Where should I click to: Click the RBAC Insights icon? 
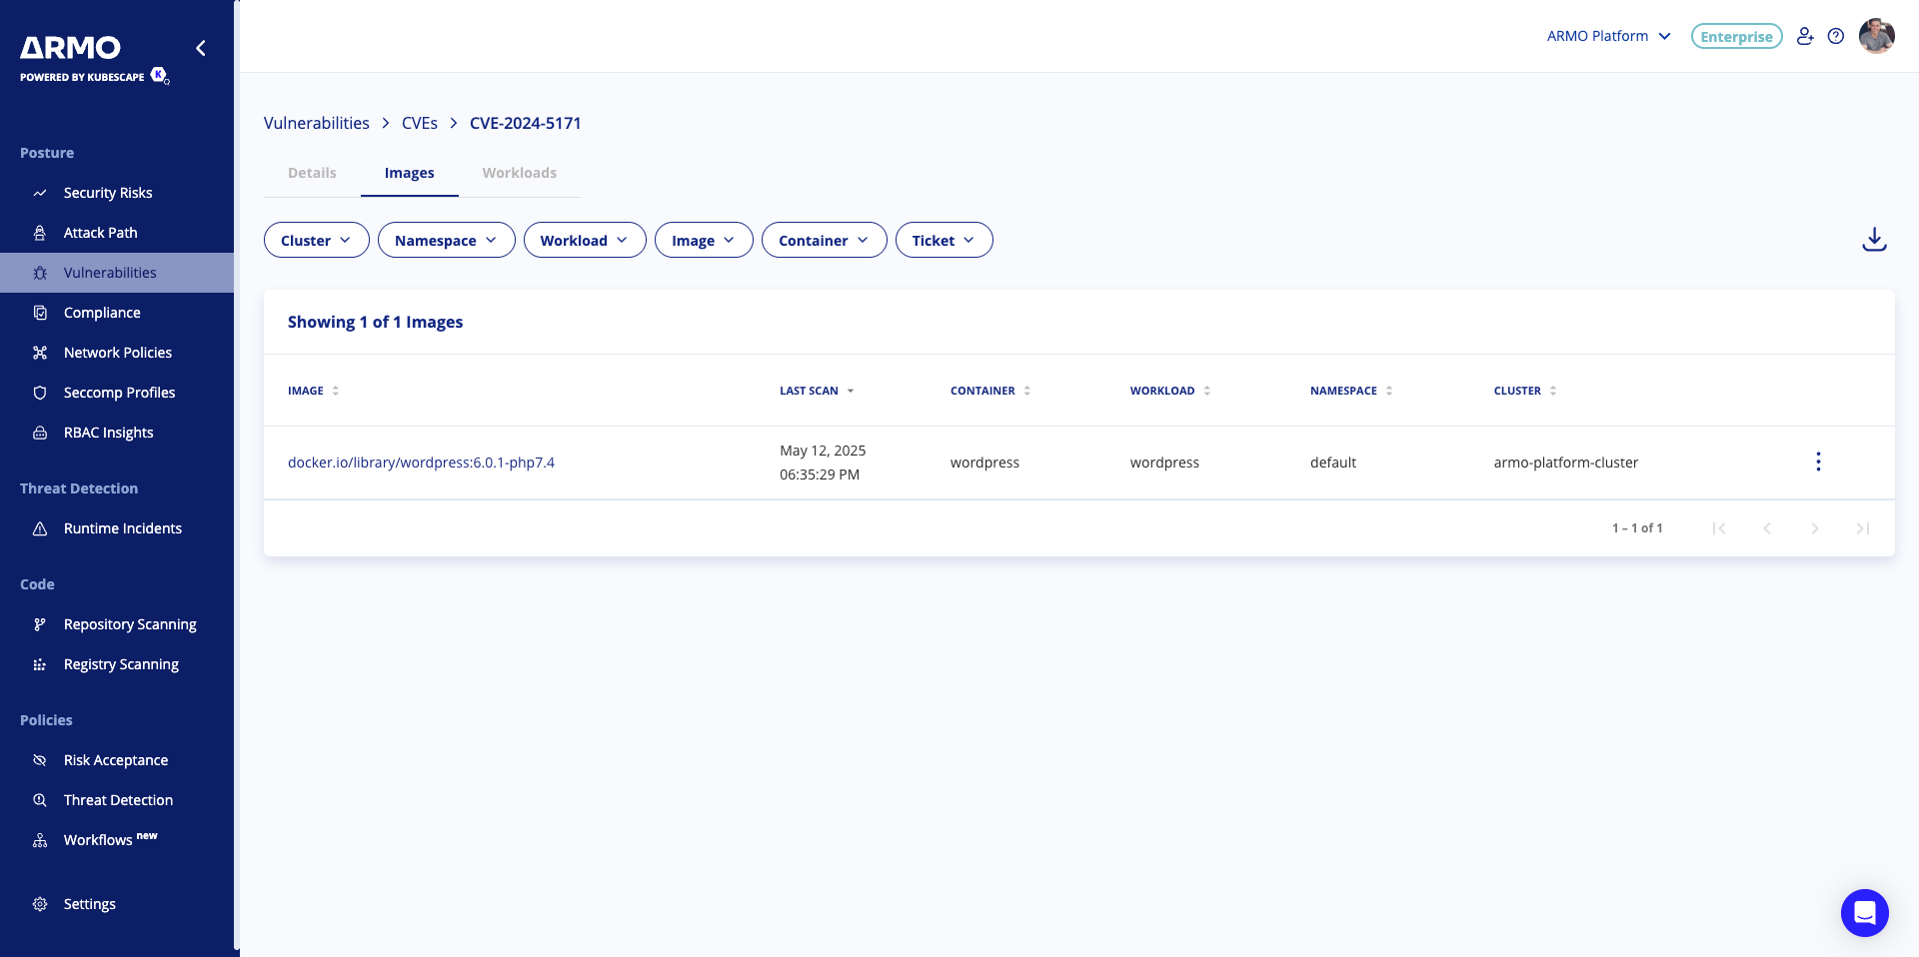point(40,433)
